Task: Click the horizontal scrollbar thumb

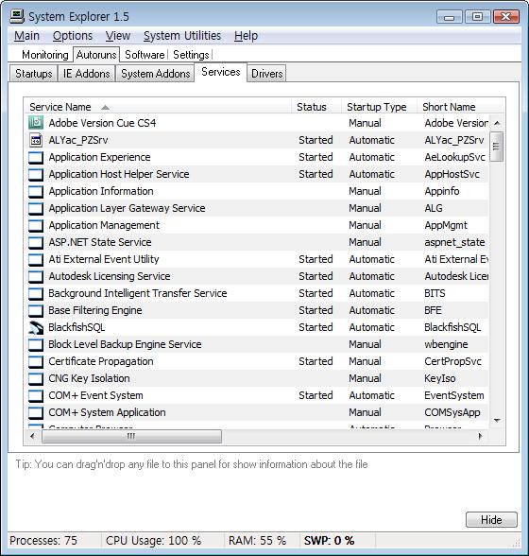Action: point(131,436)
